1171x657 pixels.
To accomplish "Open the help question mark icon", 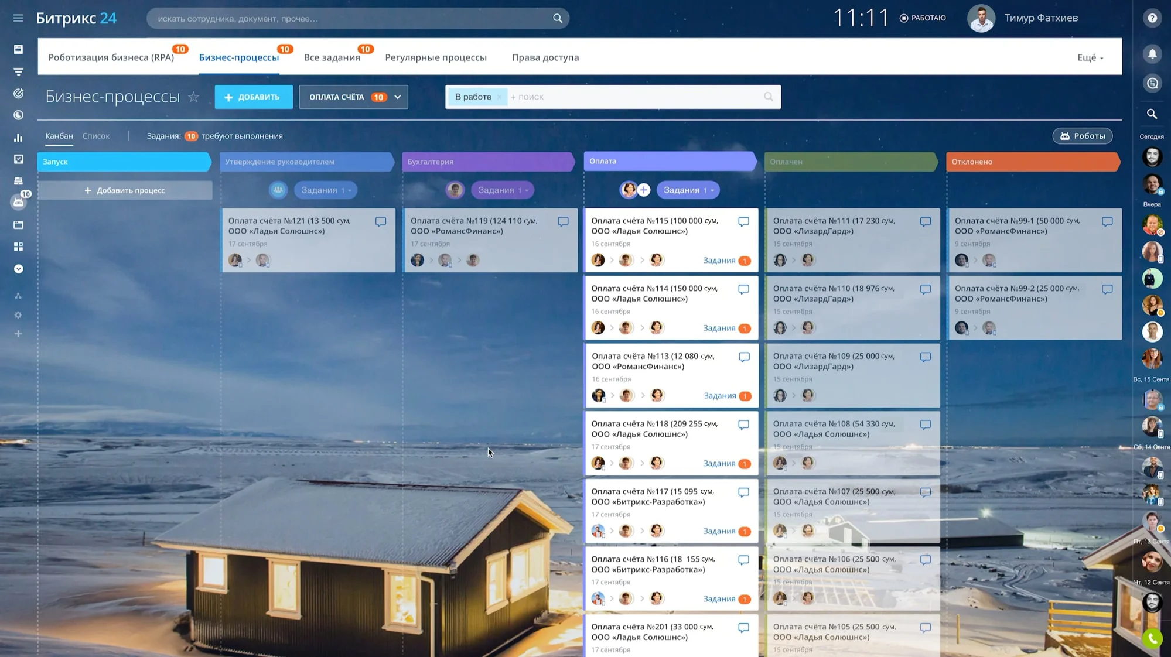I will (1152, 18).
